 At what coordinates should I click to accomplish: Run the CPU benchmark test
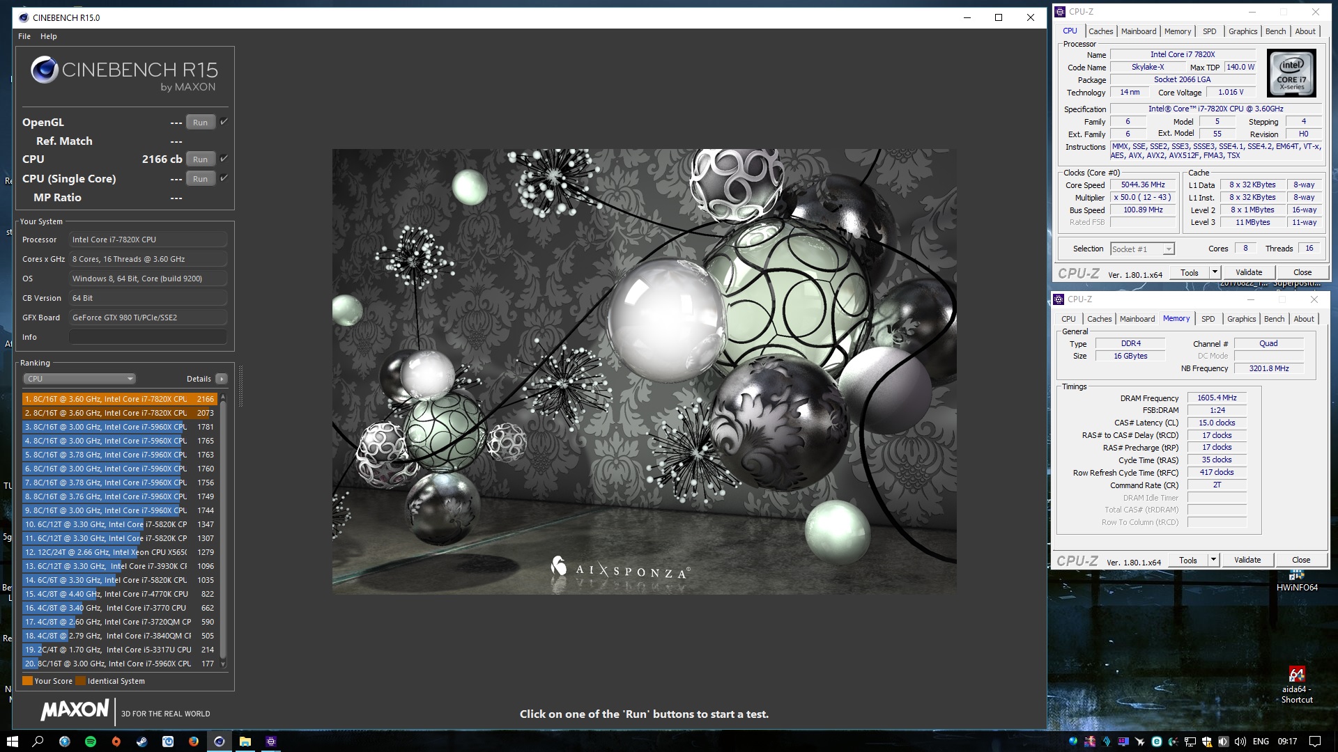click(x=201, y=159)
